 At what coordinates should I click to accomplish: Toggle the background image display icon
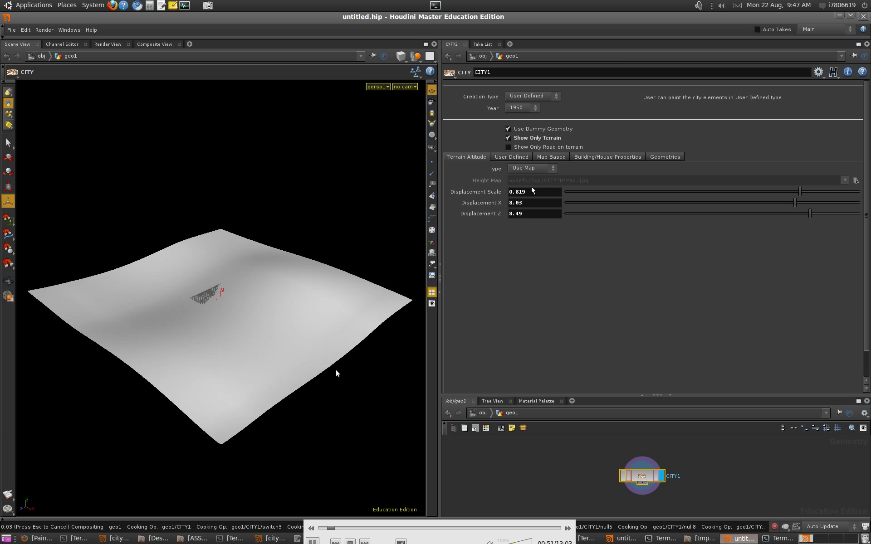point(432,275)
